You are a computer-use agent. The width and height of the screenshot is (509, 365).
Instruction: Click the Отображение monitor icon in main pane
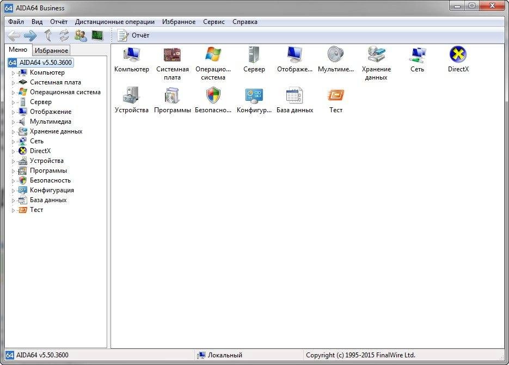tap(295, 54)
